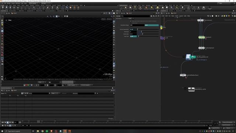Viewport: 236px width, 133px height.
Task: Select the flipsolver green node
Action: (202, 37)
